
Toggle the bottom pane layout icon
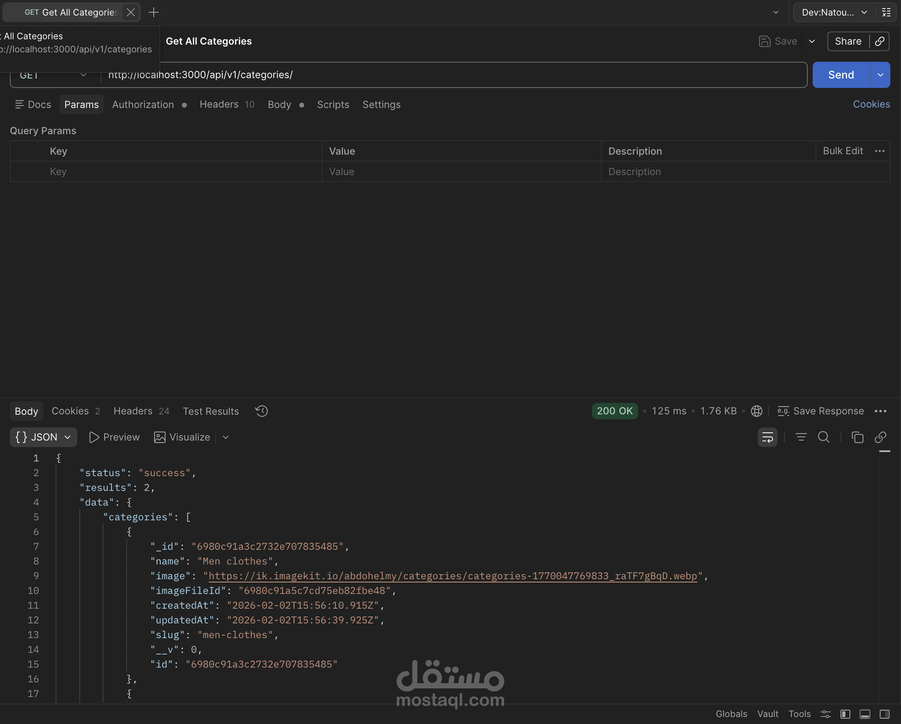(865, 714)
